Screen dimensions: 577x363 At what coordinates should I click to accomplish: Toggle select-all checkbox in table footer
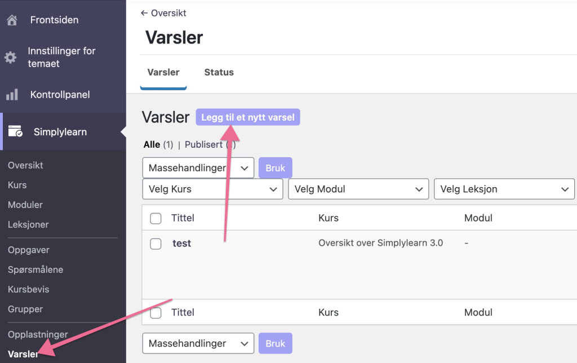pos(156,313)
